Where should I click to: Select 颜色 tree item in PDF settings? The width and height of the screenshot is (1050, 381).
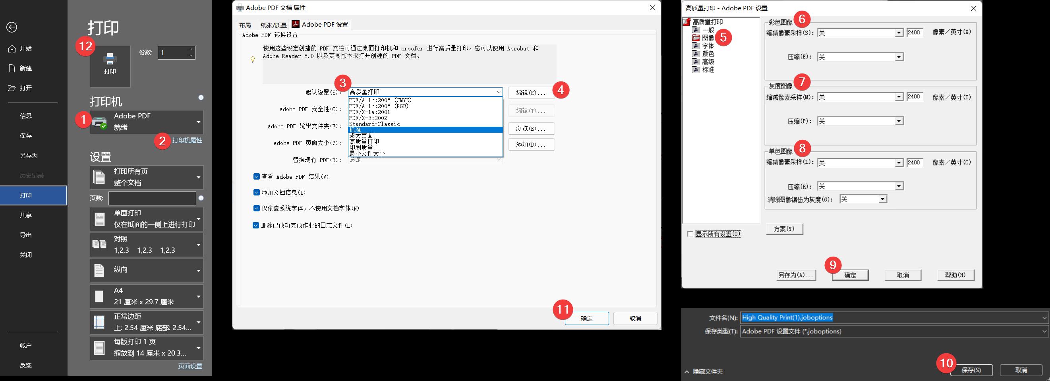pyautogui.click(x=708, y=53)
